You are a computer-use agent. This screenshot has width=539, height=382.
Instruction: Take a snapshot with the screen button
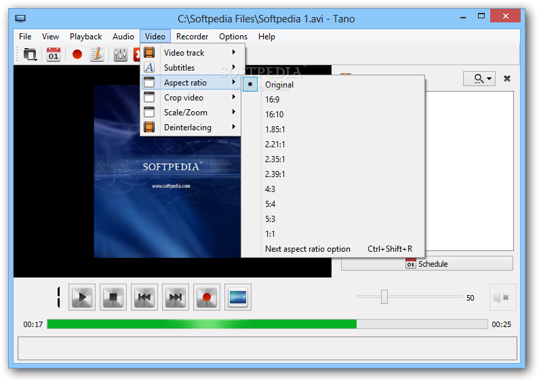click(238, 297)
